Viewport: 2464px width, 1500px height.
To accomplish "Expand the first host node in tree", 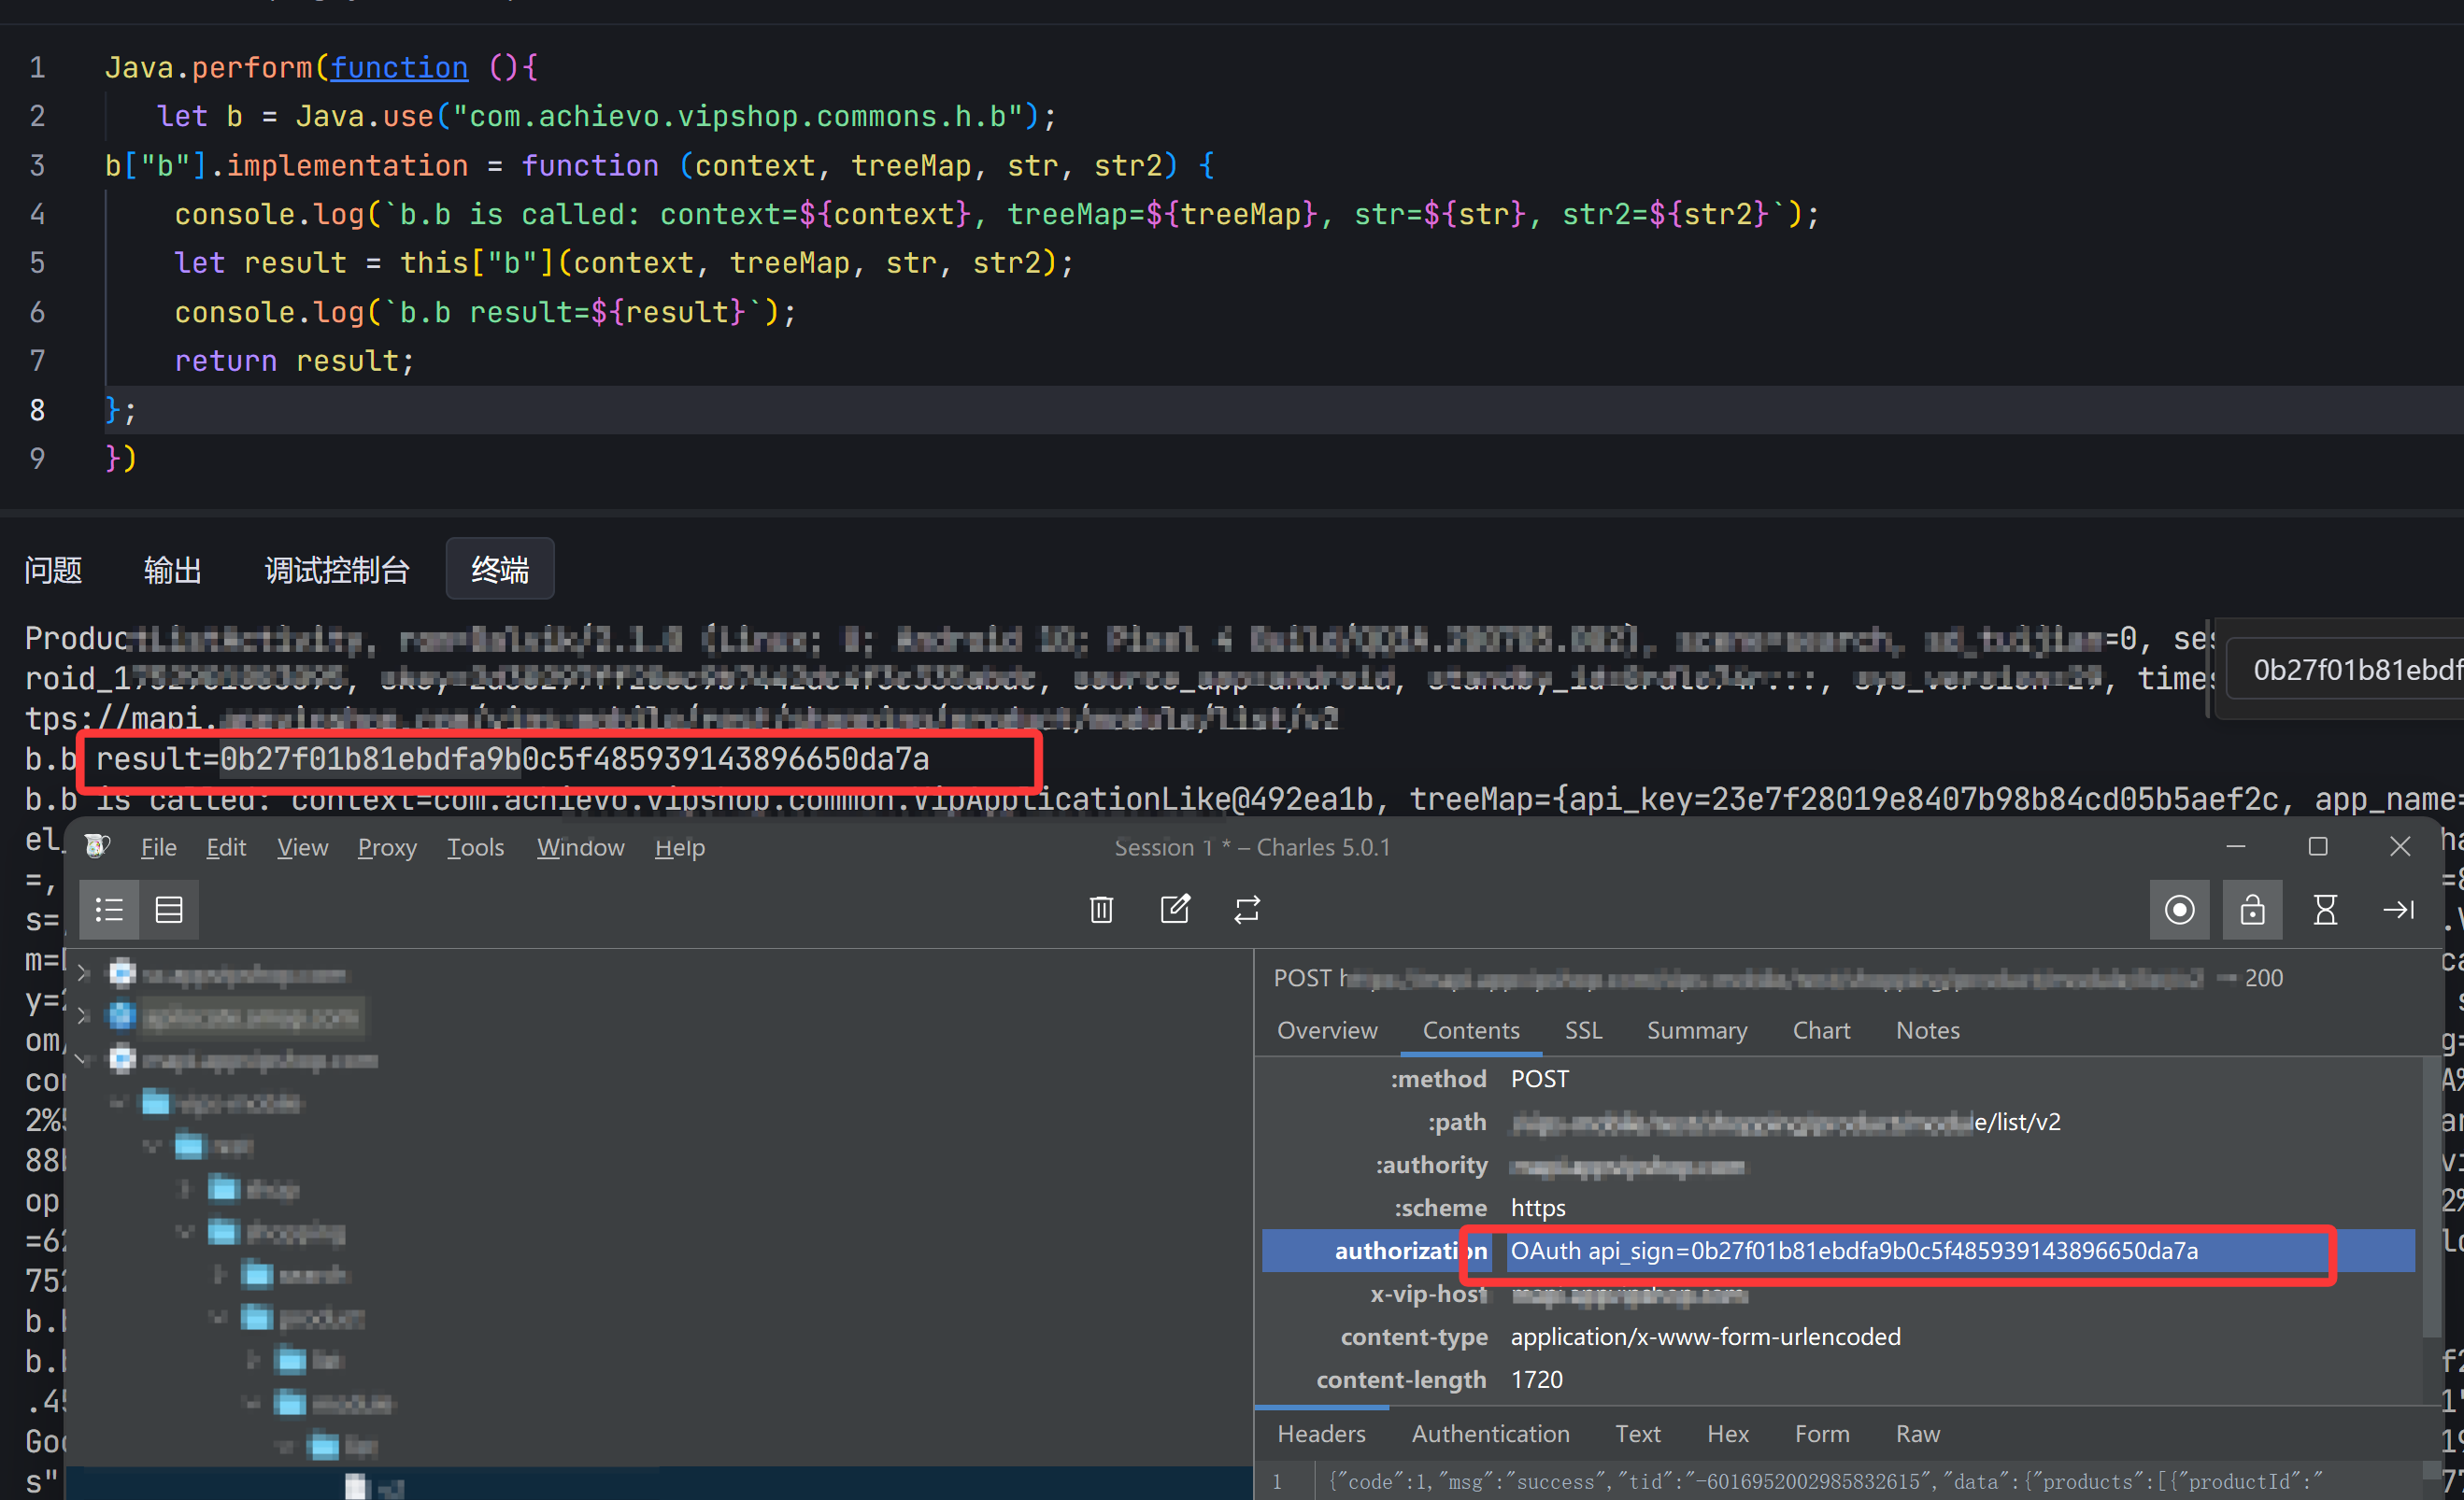I will click(84, 972).
